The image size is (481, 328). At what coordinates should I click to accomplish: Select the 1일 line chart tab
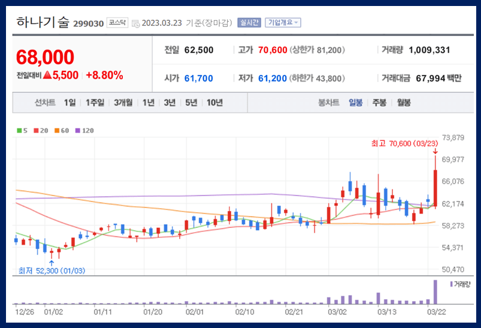tap(69, 103)
